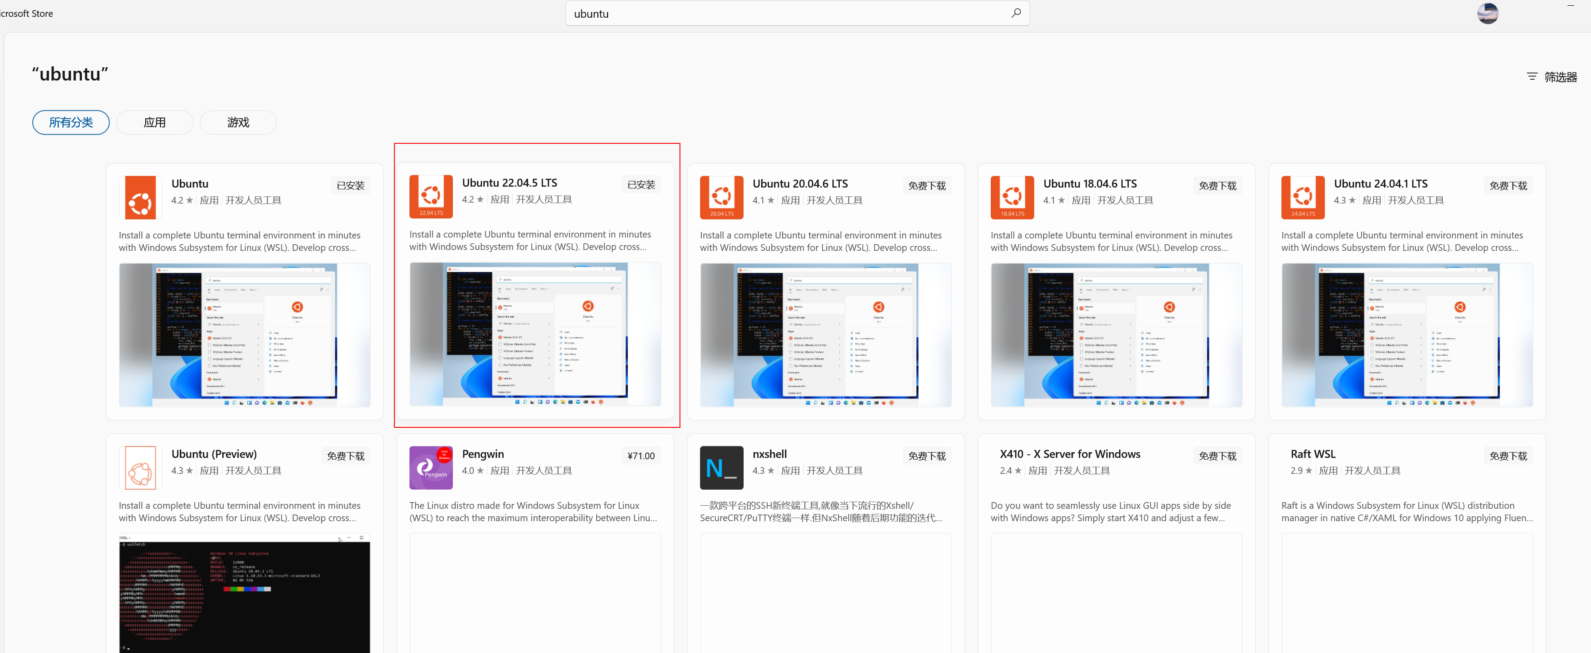Click 免费下载 for Raft WSL

[1508, 456]
